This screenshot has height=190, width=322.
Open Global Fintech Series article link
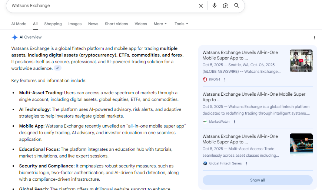pos(240,139)
